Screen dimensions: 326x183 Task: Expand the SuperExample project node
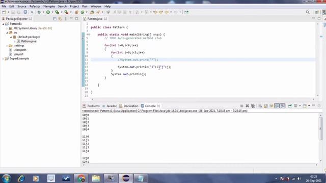[x=3, y=59]
